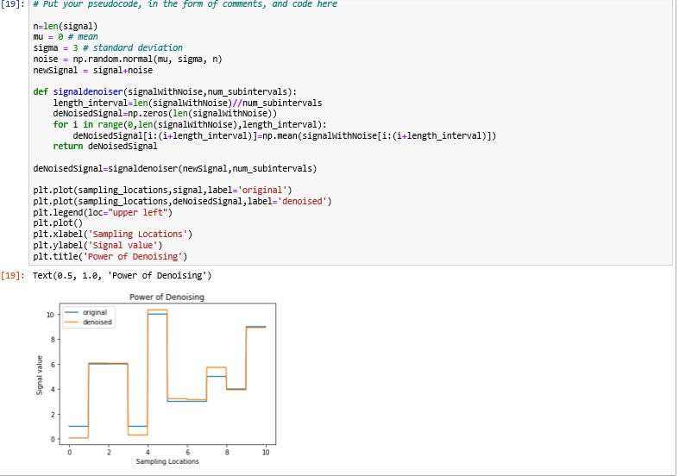Click the 'return deNoisedSignal' line
The width and height of the screenshot is (679, 476).
point(105,147)
